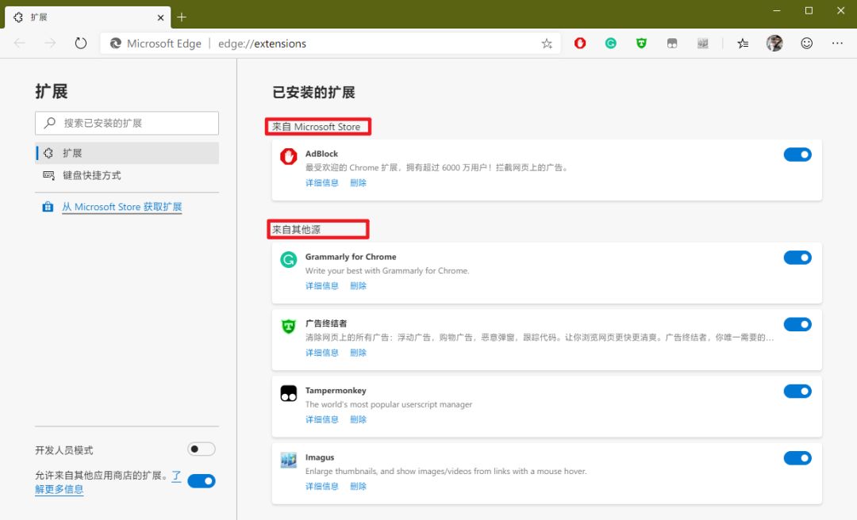Switch to the 扩展 browser tab
This screenshot has width=857, height=520.
tap(87, 17)
